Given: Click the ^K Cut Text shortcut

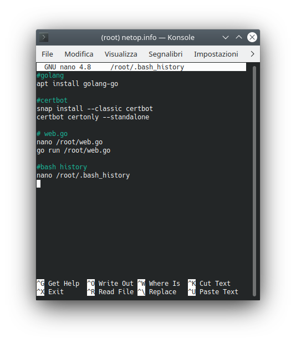Looking at the screenshot, I should [209, 283].
